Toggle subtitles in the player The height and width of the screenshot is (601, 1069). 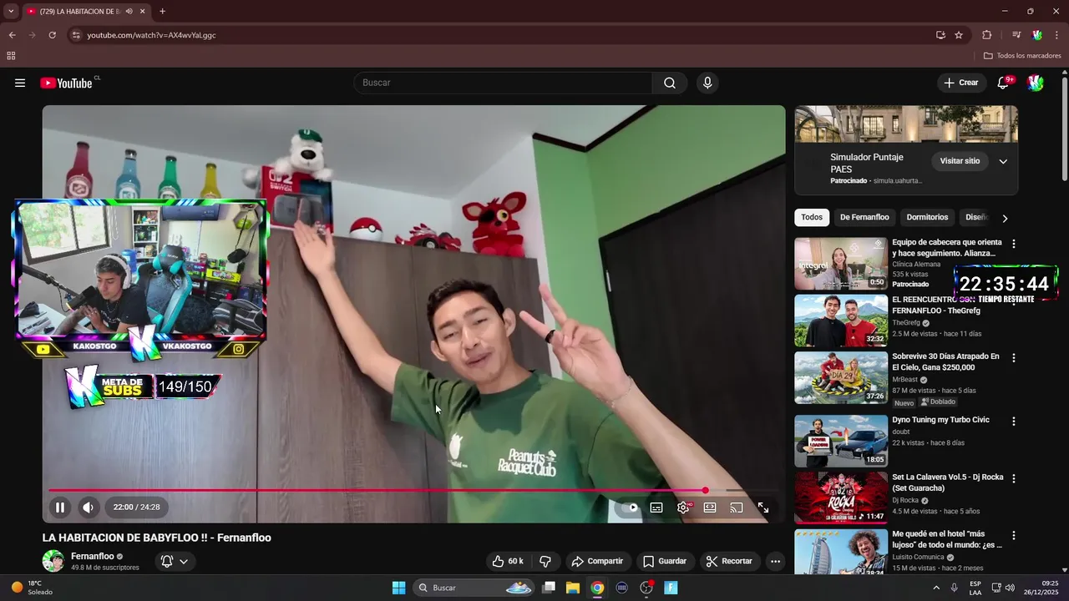(x=656, y=507)
